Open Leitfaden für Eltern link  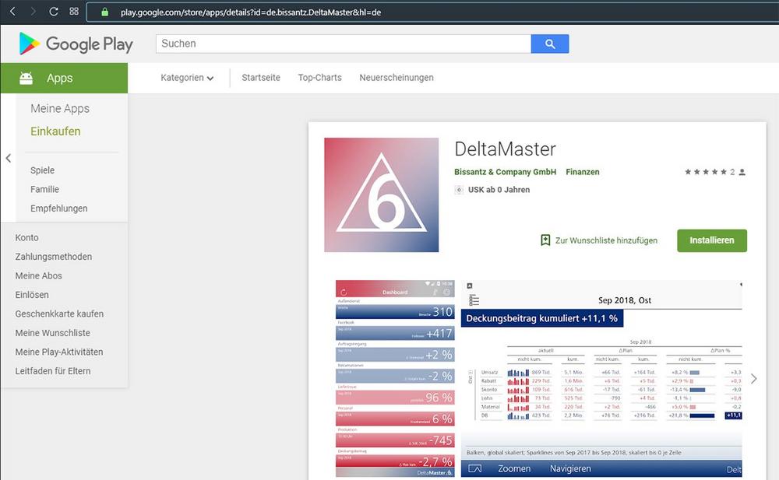coord(53,371)
